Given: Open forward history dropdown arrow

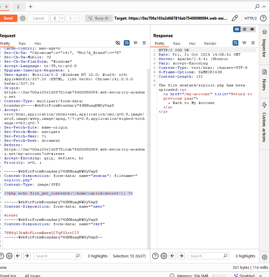Looking at the screenshot, I should tap(77, 18).
